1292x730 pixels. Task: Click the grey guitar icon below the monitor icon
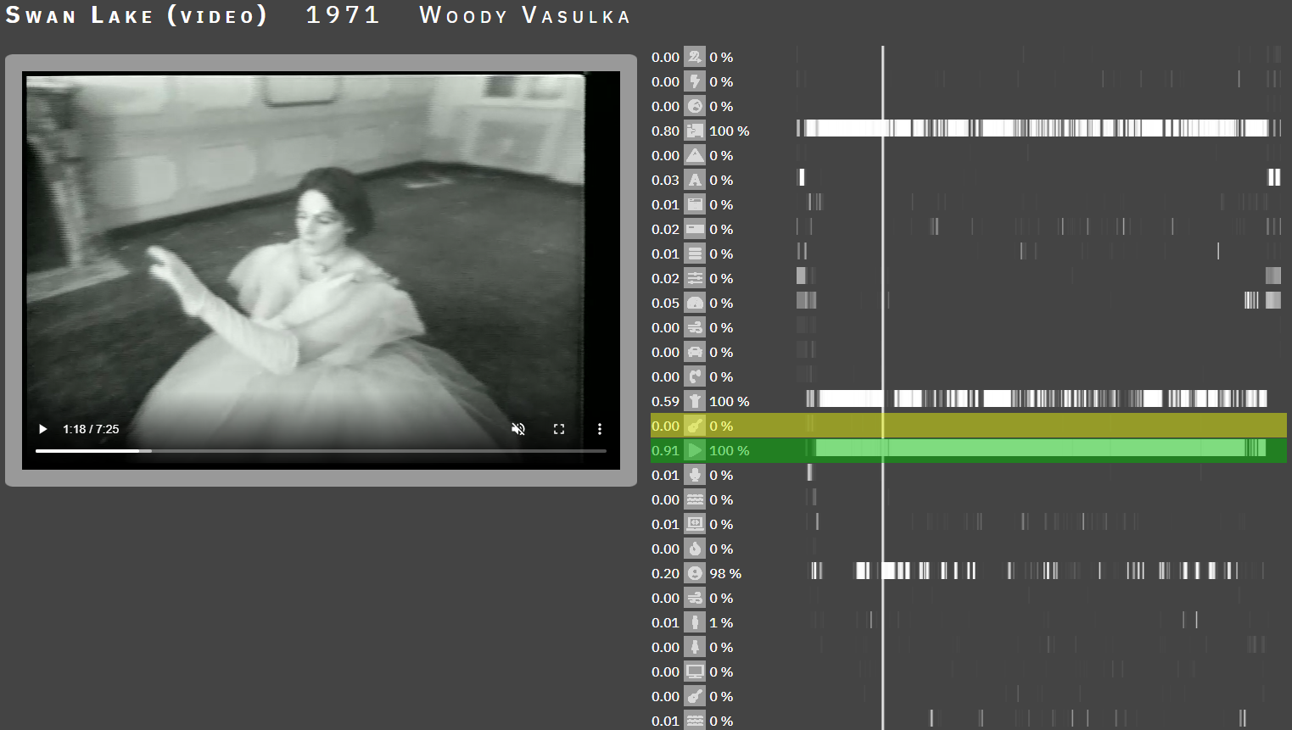pyautogui.click(x=695, y=696)
